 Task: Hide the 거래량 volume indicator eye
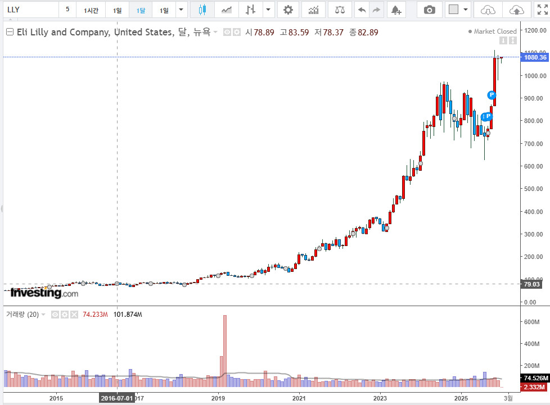(x=55, y=315)
